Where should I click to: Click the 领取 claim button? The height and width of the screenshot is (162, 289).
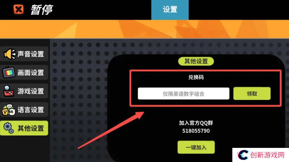(252, 94)
